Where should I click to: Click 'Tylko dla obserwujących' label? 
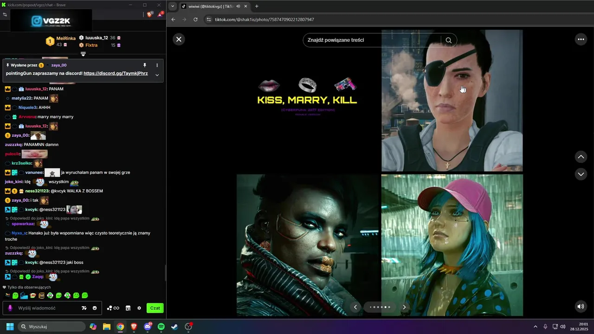point(29,287)
